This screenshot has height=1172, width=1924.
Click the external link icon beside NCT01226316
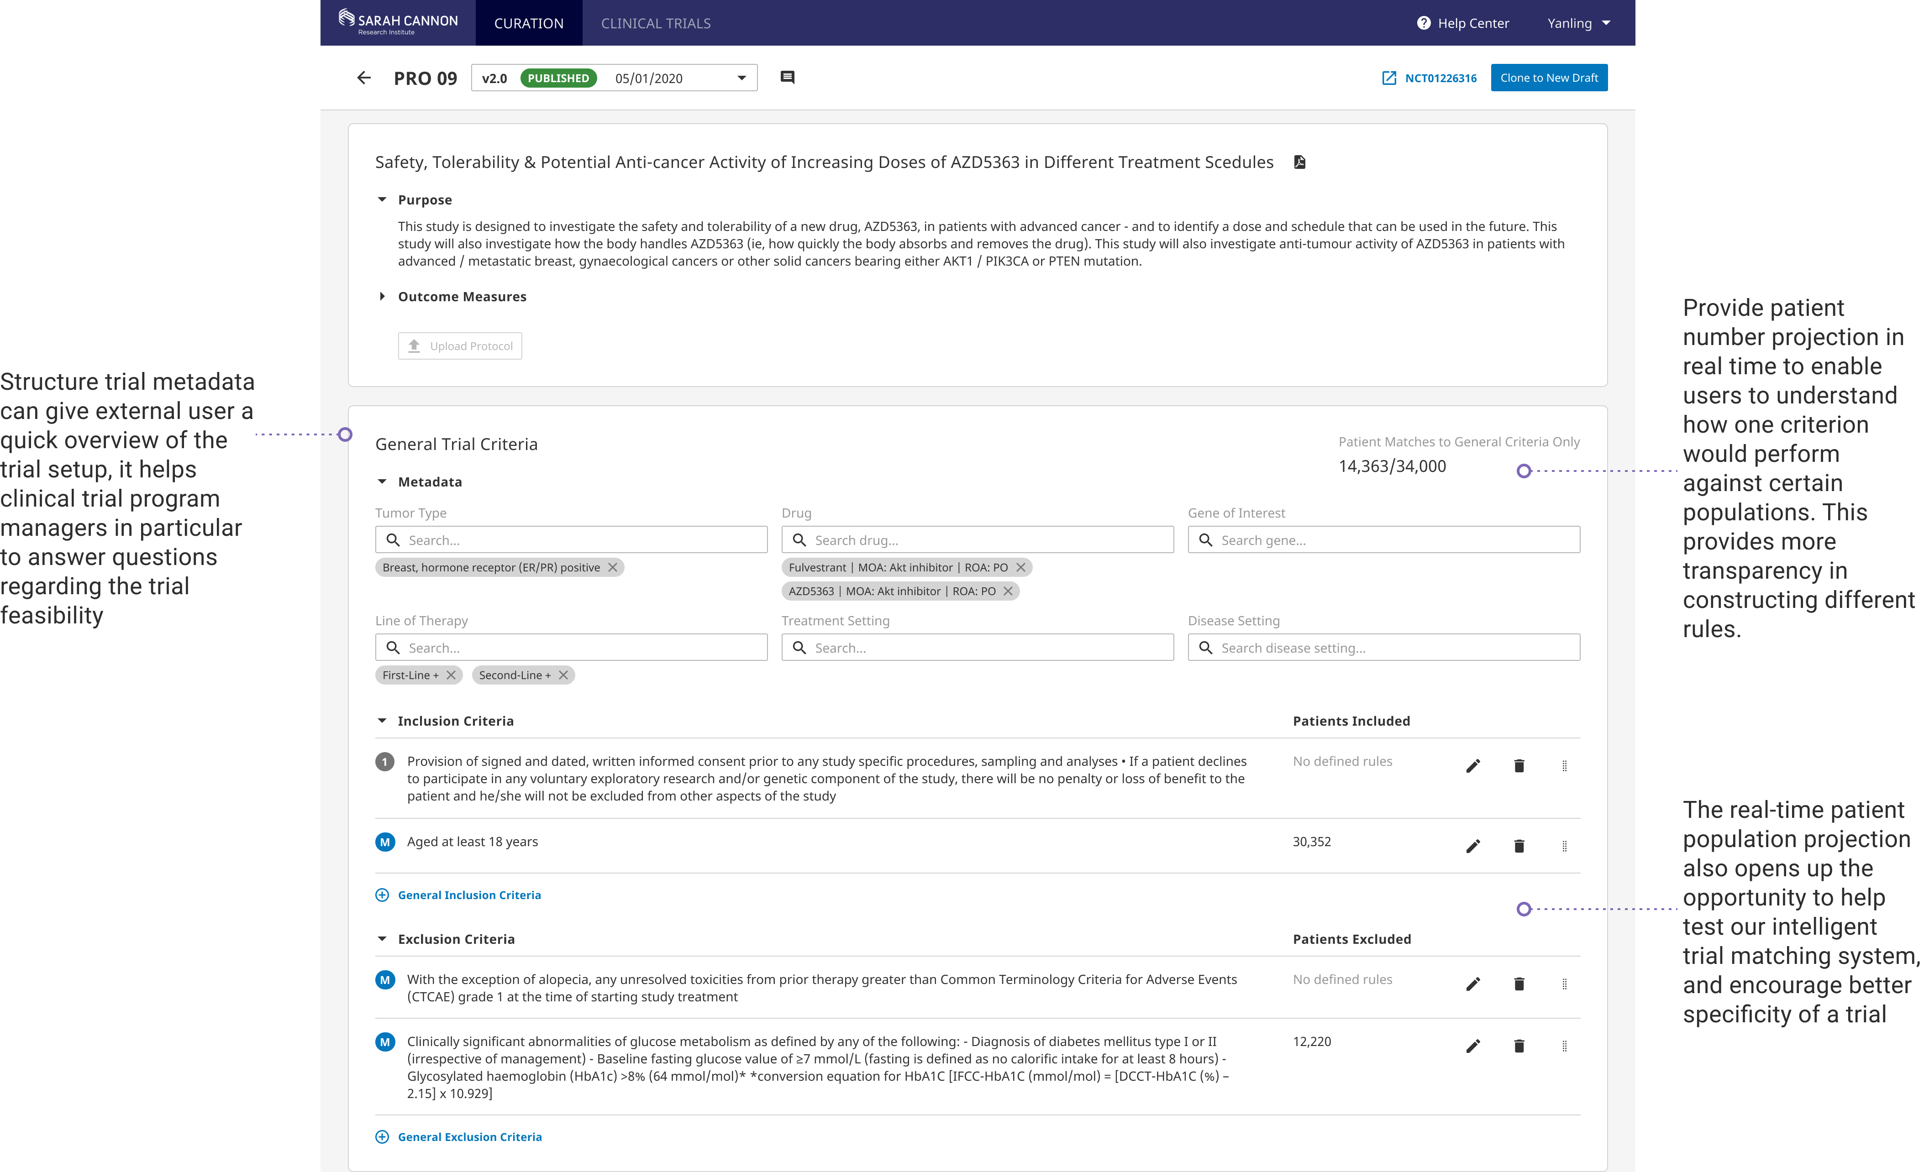(1389, 78)
